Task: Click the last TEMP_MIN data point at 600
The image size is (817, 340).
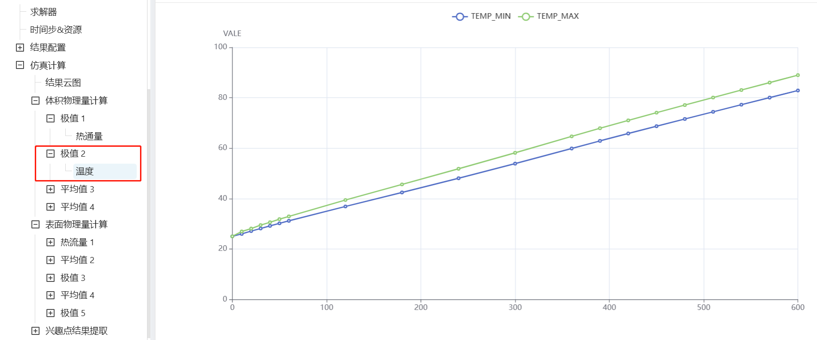Action: pyautogui.click(x=798, y=91)
